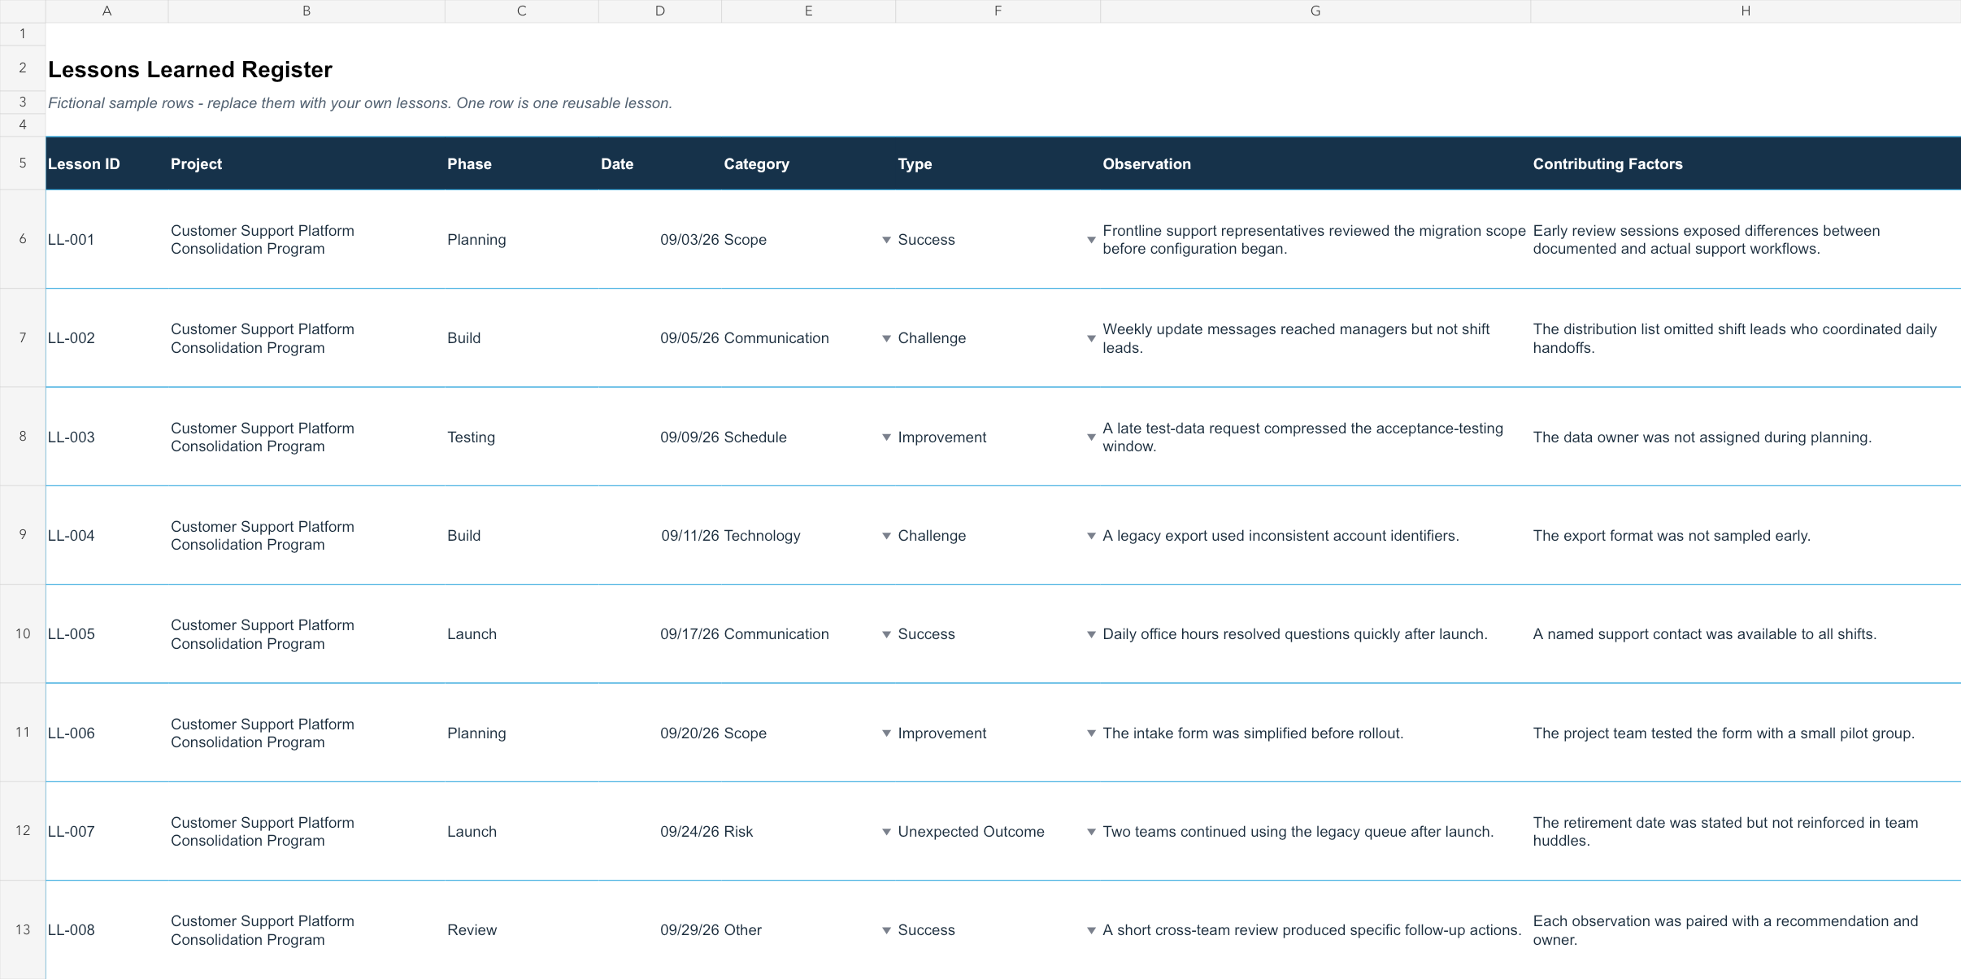Open the Type dropdown for LL-004 Challenge
The height and width of the screenshot is (979, 1961).
click(1091, 536)
